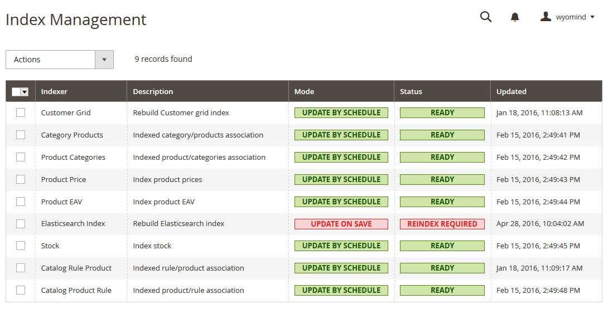Expand the Actions dropdown
Image resolution: width=608 pixels, height=309 pixels.
coord(60,60)
